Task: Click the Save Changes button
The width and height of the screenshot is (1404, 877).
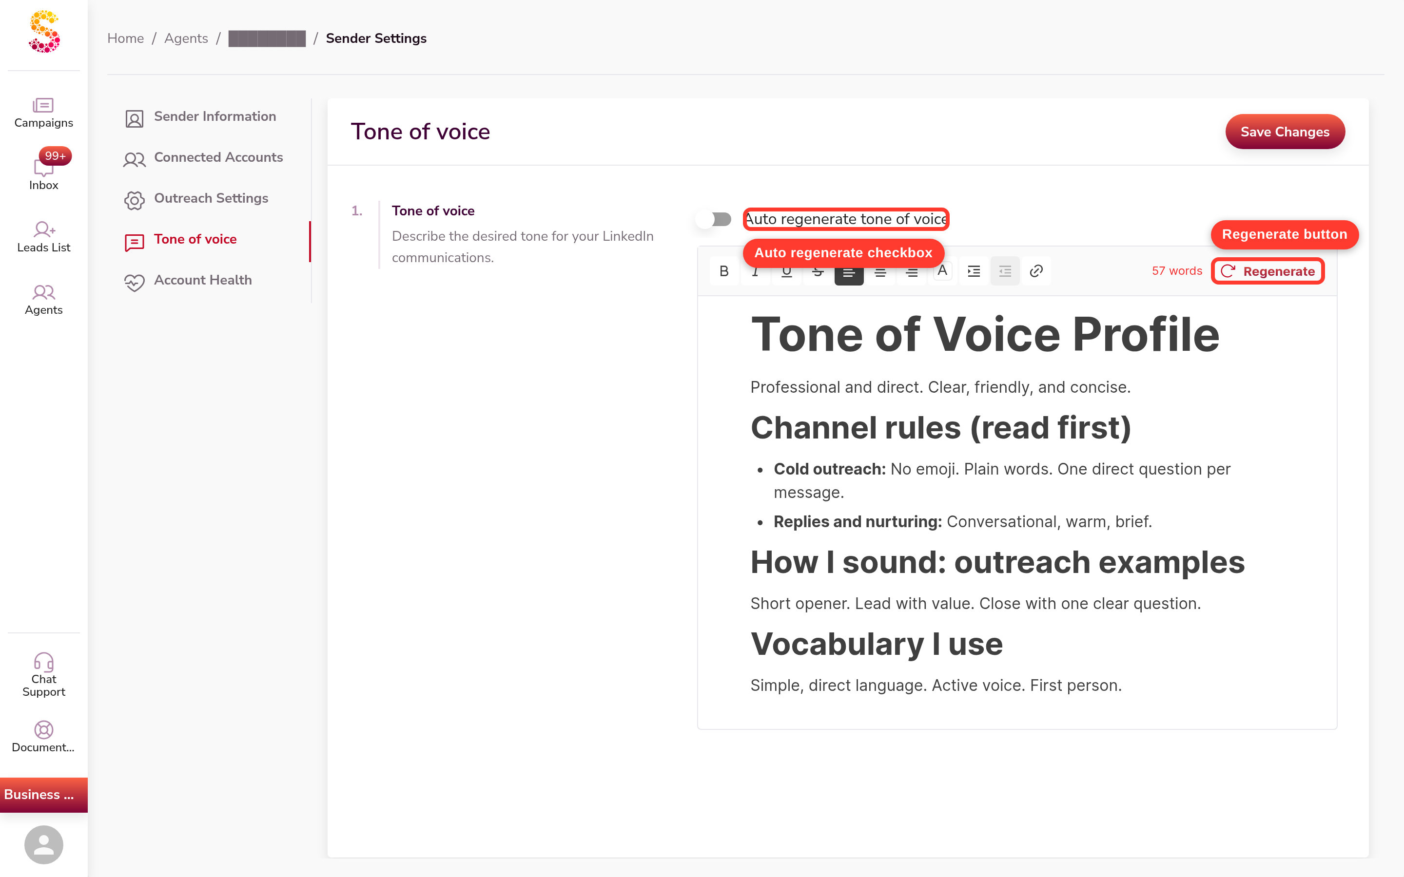Action: coord(1285,132)
